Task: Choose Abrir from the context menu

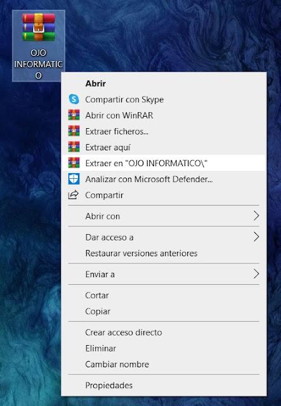Action: point(164,83)
